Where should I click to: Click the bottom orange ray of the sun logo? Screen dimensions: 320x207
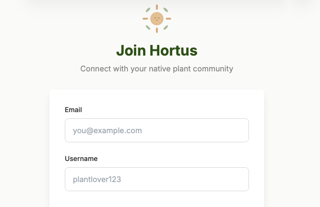coord(157,30)
